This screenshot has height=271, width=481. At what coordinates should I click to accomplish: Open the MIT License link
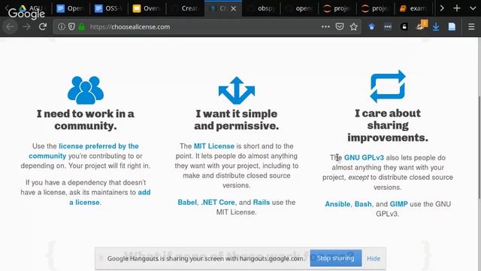(213, 146)
